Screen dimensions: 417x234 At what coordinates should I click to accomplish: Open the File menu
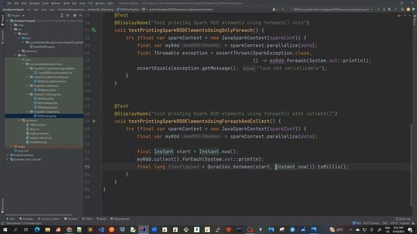(x=10, y=3)
